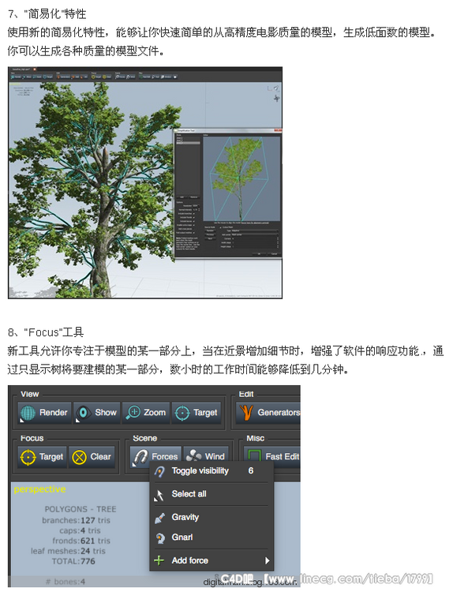The height and width of the screenshot is (592, 453).
Task: Click the Render button in View group
Action: coord(44,413)
